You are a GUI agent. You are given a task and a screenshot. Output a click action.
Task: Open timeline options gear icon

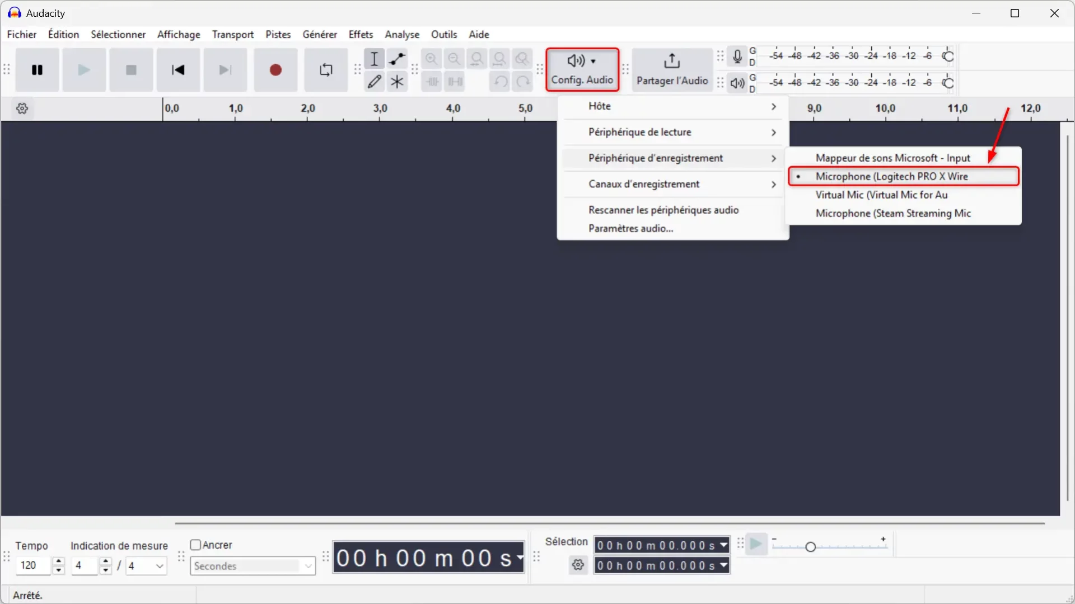tap(22, 108)
